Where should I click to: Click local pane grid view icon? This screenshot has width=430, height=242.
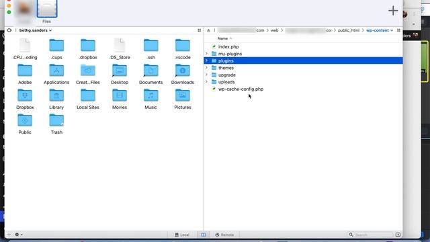[200, 30]
